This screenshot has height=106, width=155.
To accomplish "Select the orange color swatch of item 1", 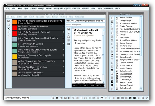I will tap(15, 22).
